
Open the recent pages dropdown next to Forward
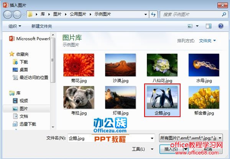[24, 14]
